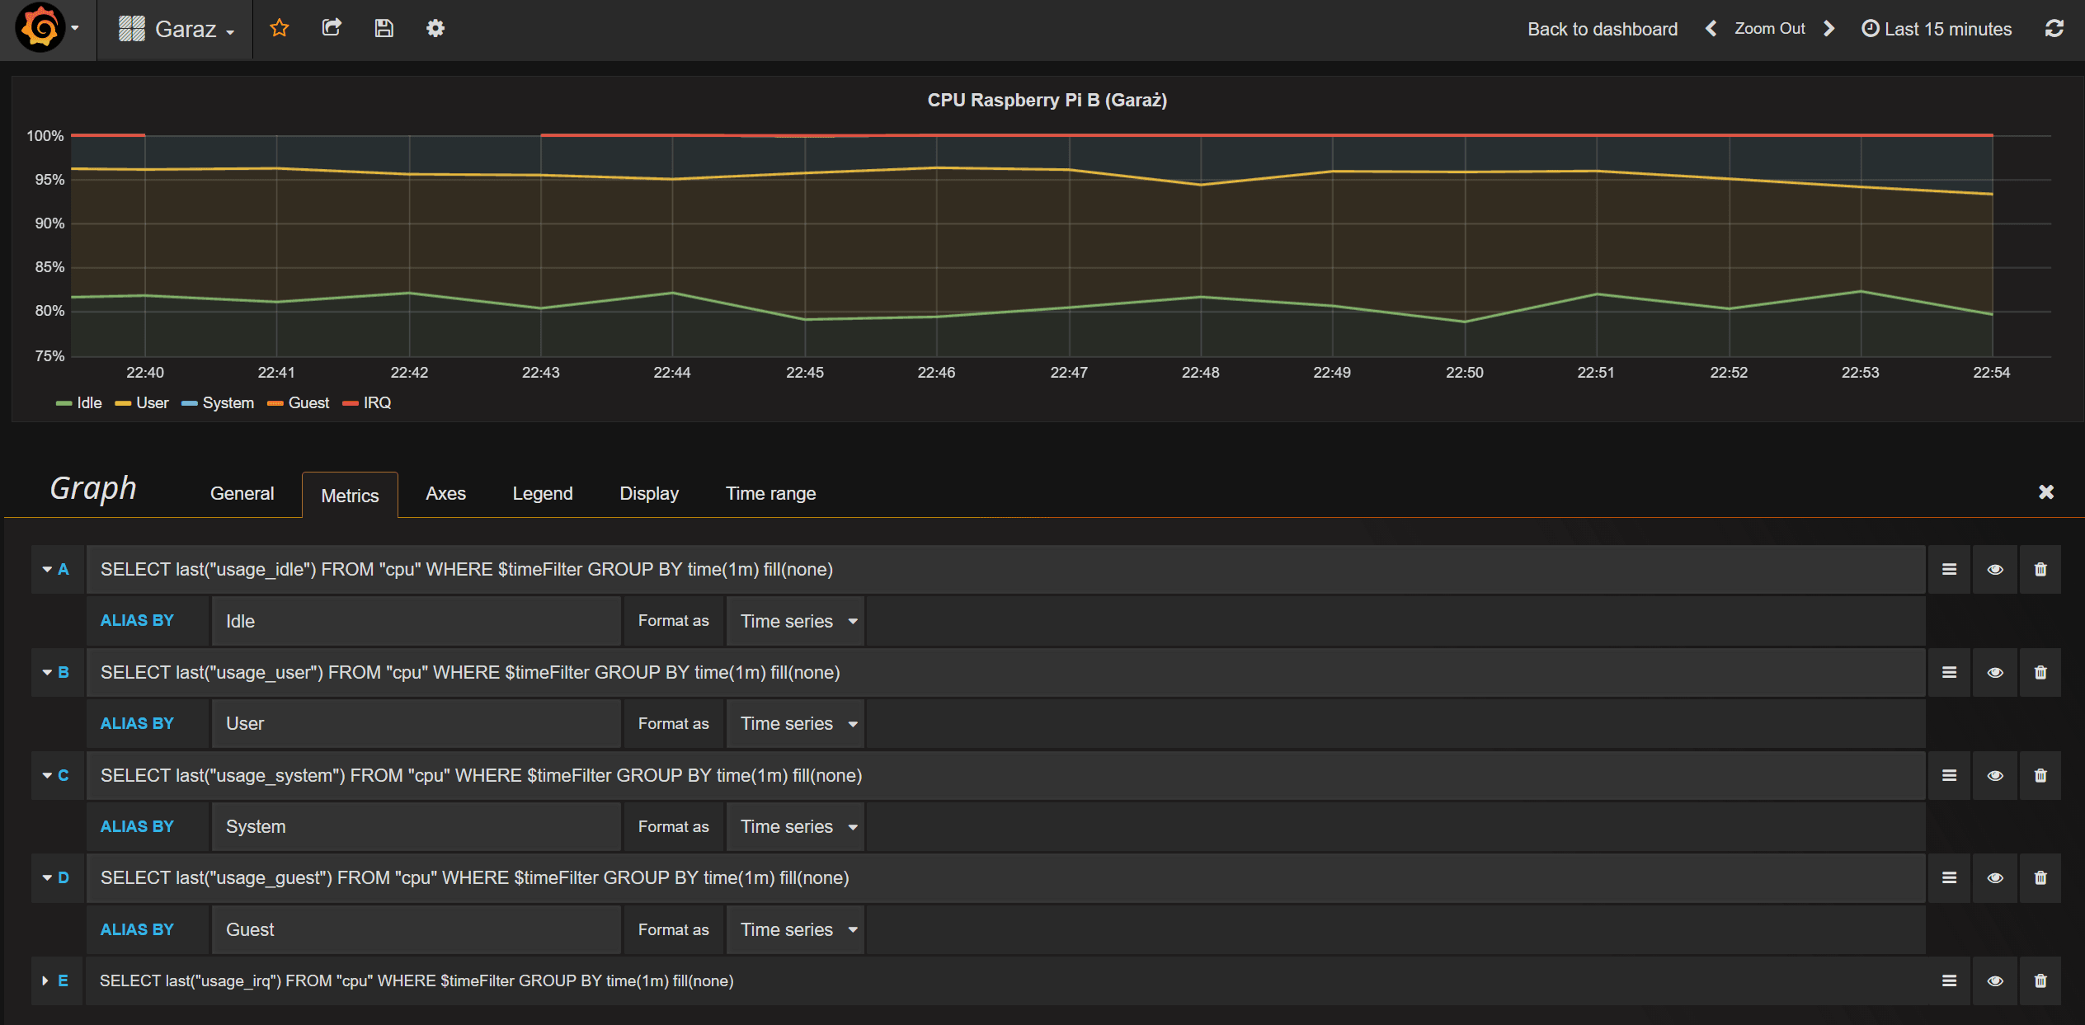Click the Guest alias input field
This screenshot has width=2085, height=1025.
point(416,929)
